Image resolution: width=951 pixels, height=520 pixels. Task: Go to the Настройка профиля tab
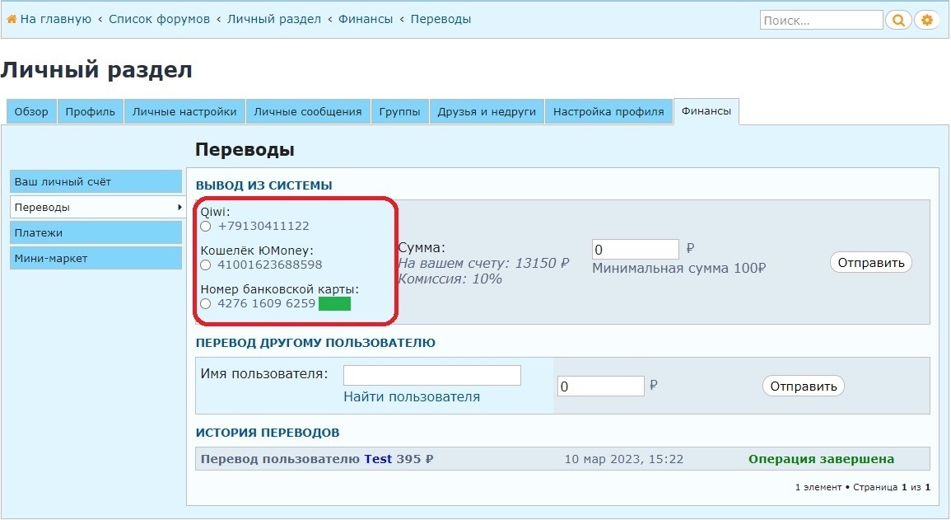point(608,112)
